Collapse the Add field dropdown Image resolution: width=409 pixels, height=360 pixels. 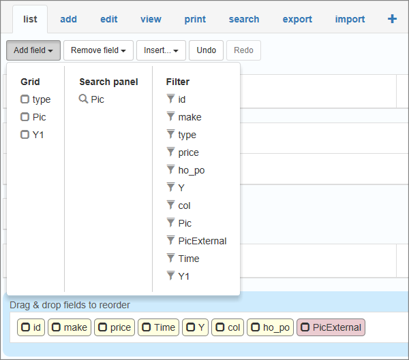pyautogui.click(x=33, y=50)
